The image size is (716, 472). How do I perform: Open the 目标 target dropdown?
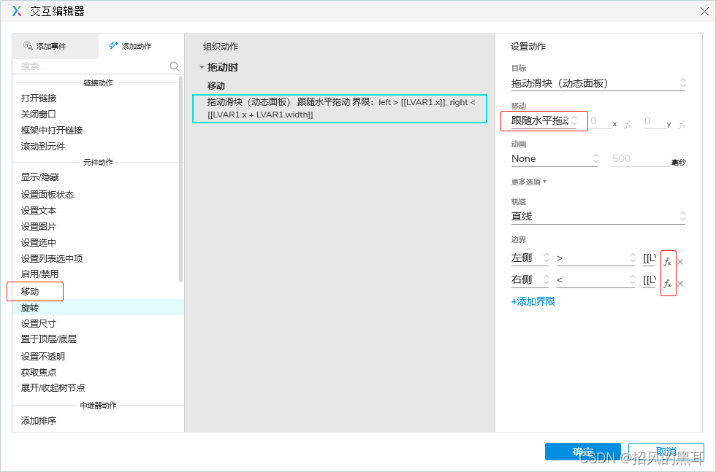coord(598,83)
